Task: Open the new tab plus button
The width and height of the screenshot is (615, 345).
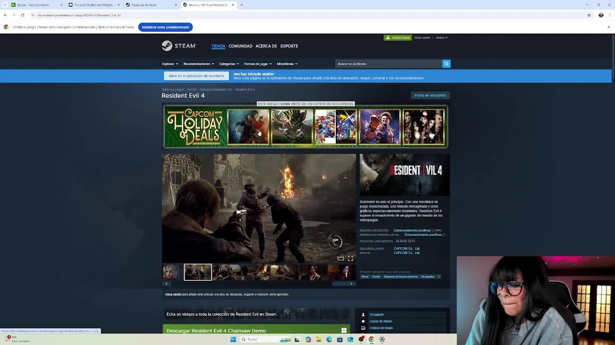Action: click(242, 5)
